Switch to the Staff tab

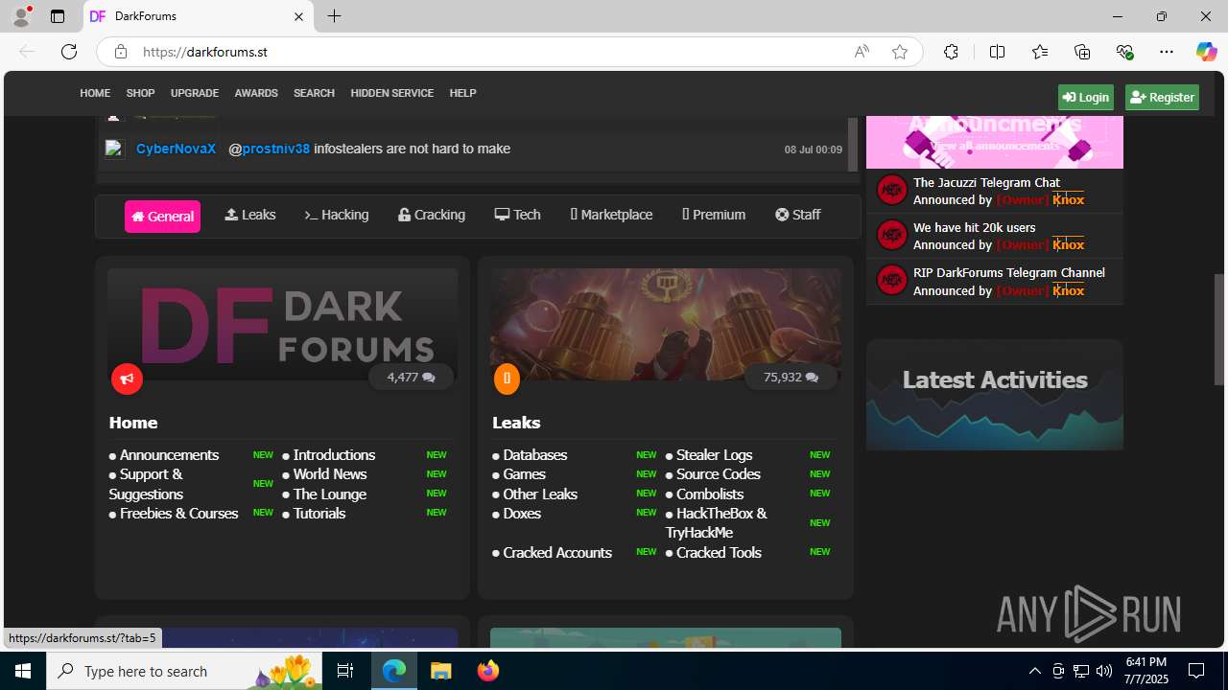(x=798, y=215)
